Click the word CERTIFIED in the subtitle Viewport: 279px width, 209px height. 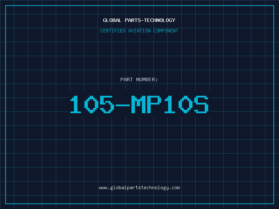point(113,31)
